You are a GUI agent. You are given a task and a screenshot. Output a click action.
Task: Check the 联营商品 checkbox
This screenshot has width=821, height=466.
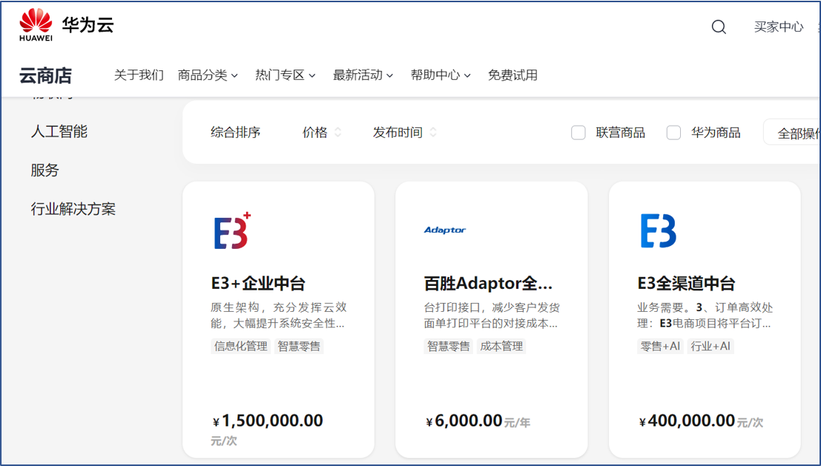pos(578,133)
